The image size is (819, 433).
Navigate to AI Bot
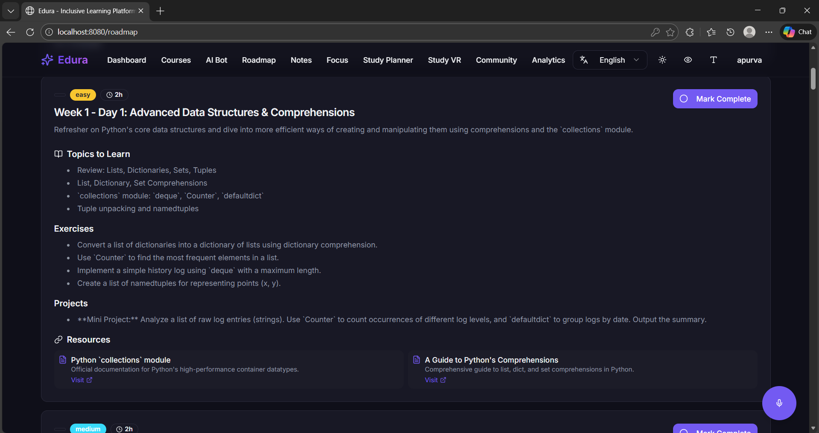click(216, 60)
